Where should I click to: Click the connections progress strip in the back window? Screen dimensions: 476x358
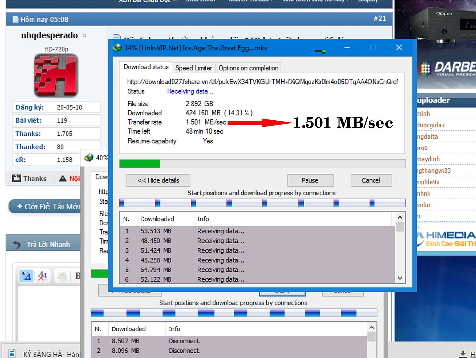tap(234, 313)
